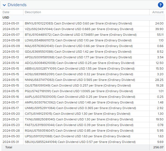Click the 256.07 total amount

[158, 147]
